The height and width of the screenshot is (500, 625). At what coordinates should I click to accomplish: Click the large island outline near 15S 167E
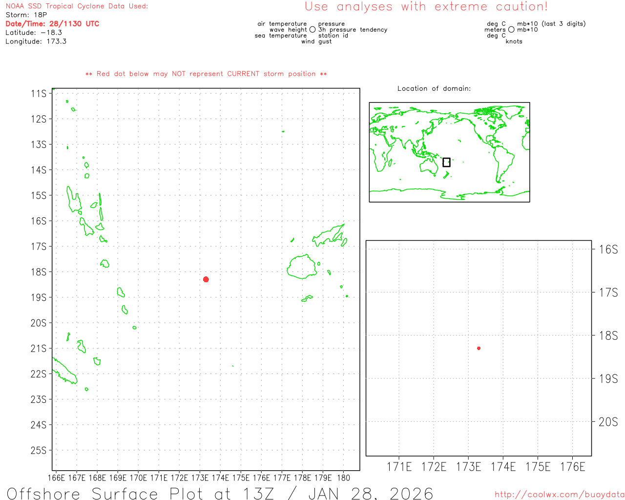(x=73, y=200)
